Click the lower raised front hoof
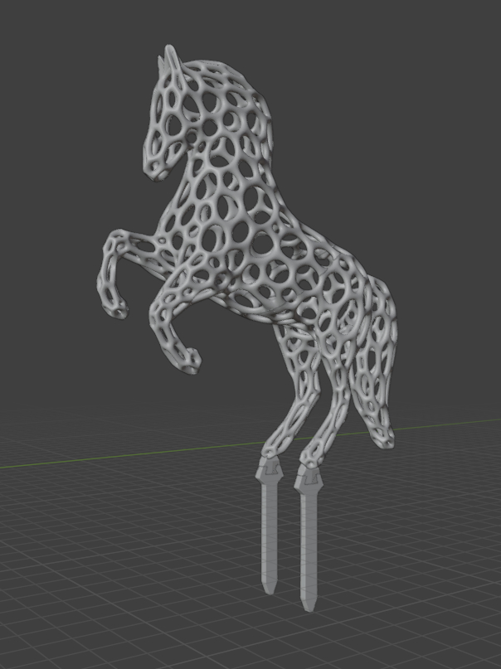The width and height of the screenshot is (501, 669). pos(190,361)
